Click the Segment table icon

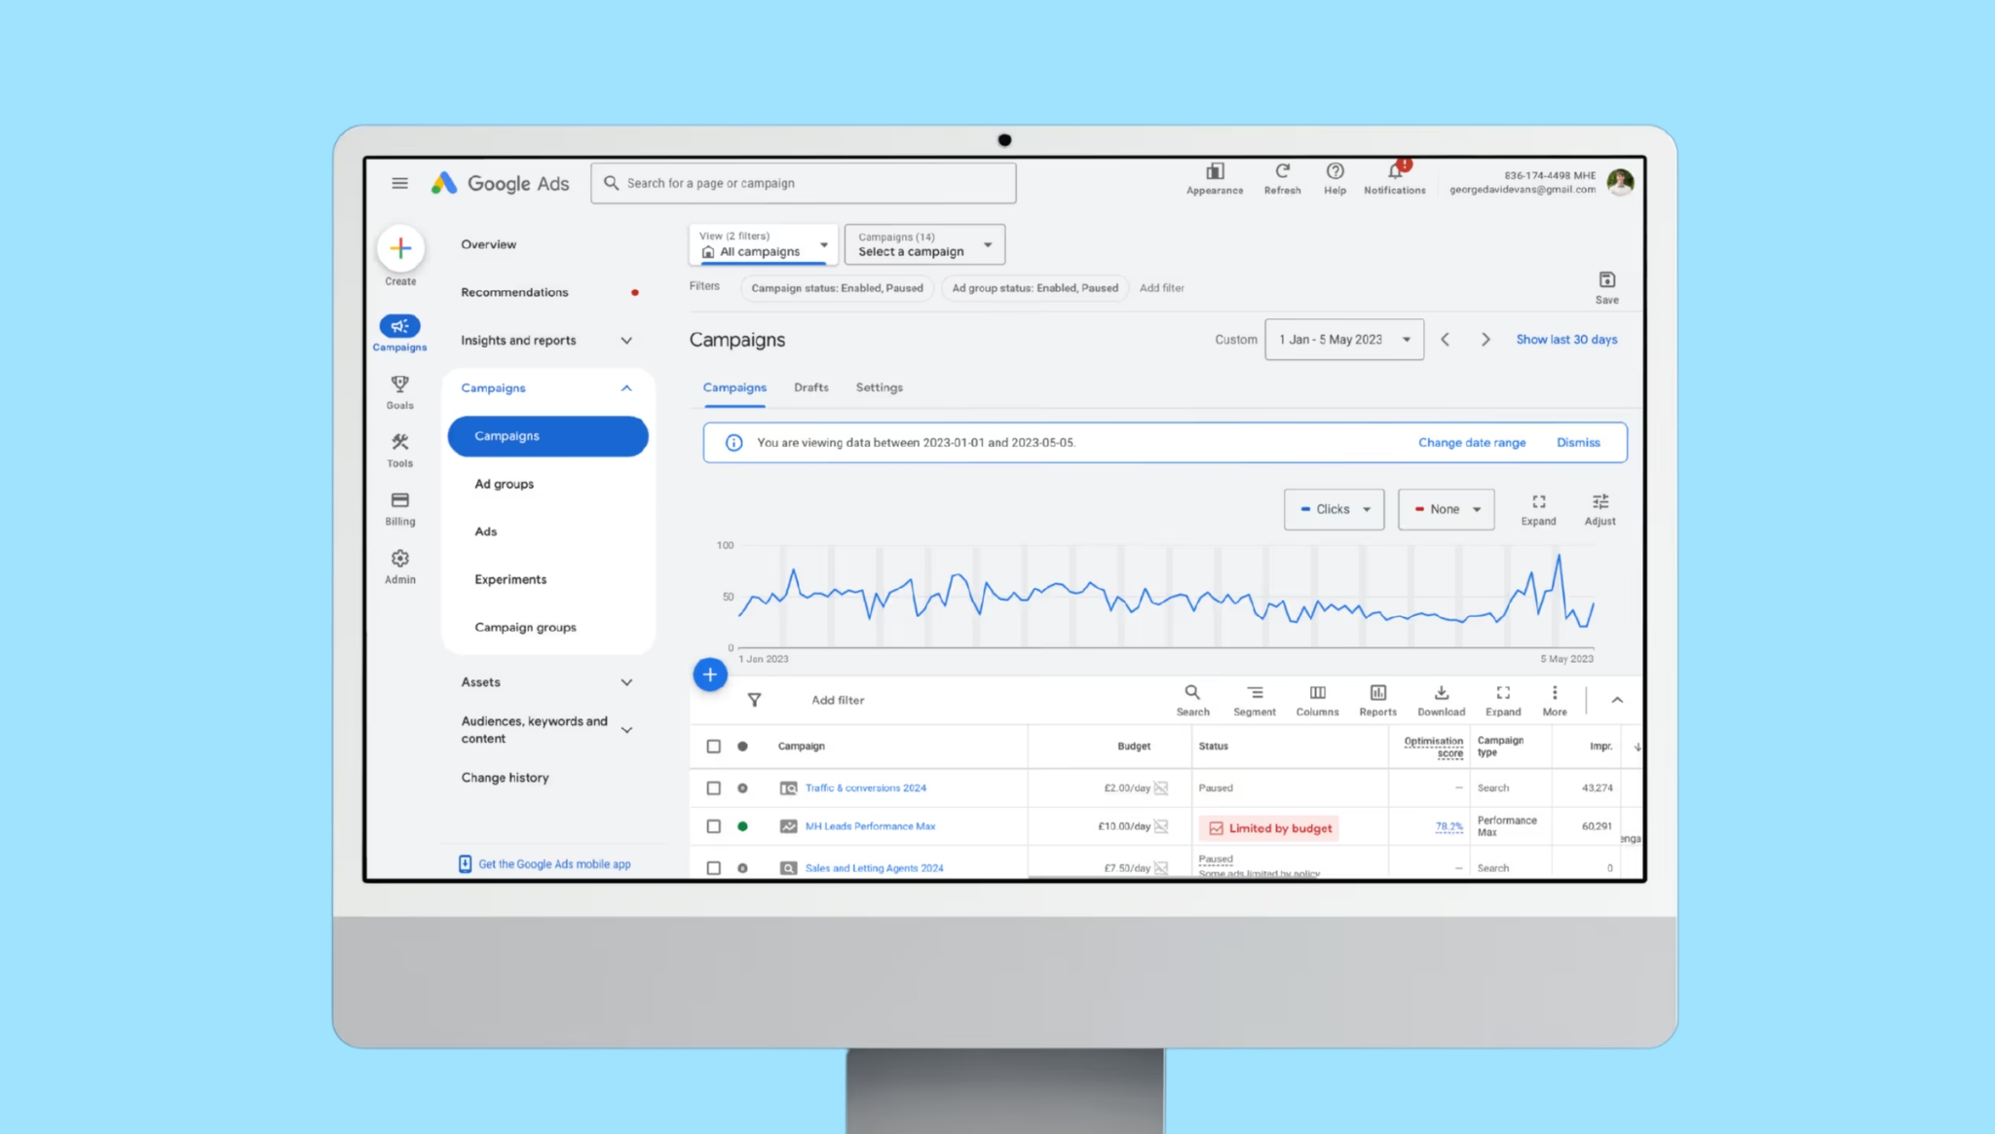(1255, 694)
